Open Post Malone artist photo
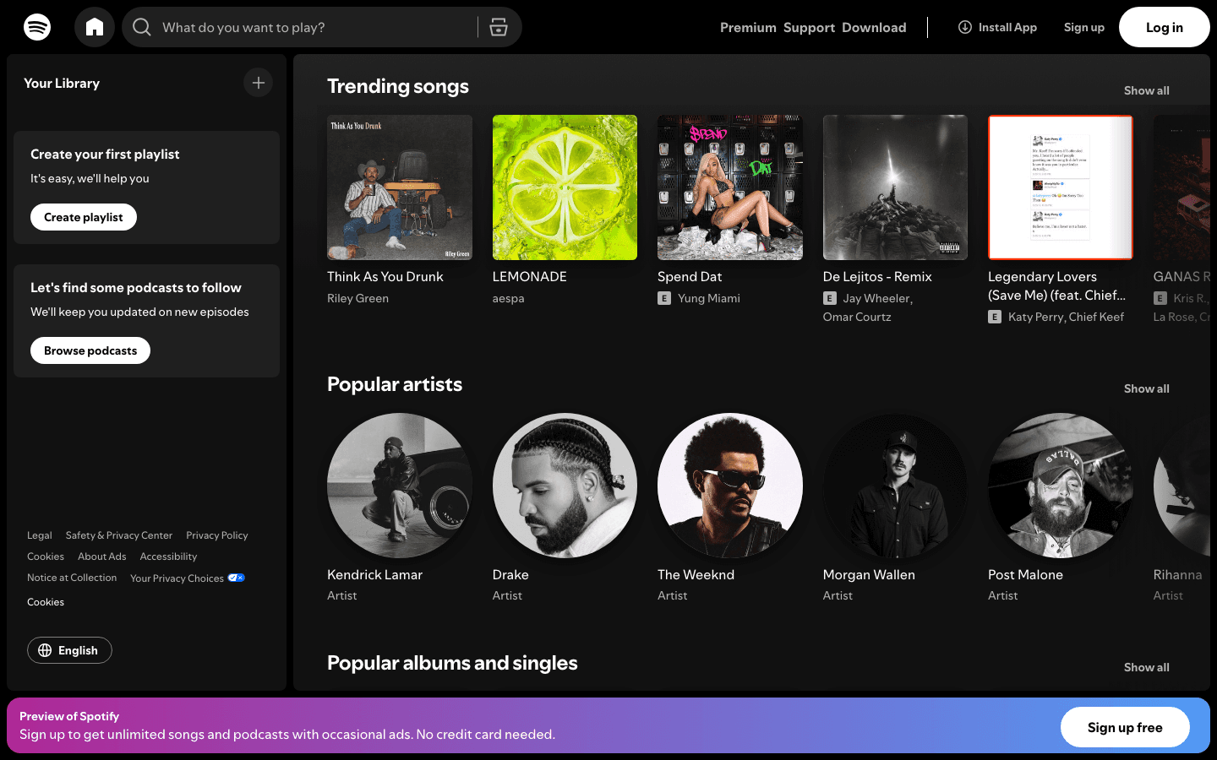1217x760 pixels. (x=1061, y=486)
